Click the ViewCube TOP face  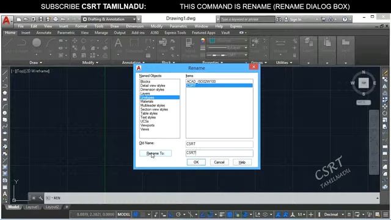364,83
